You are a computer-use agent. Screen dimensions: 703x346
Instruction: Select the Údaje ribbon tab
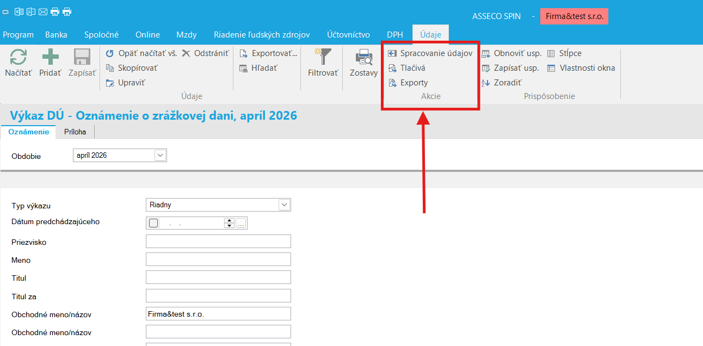coord(430,34)
